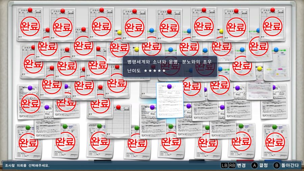This screenshot has height=171, width=304.
Task: Click the purple pin on the highlighted sheet
Action: click(169, 86)
